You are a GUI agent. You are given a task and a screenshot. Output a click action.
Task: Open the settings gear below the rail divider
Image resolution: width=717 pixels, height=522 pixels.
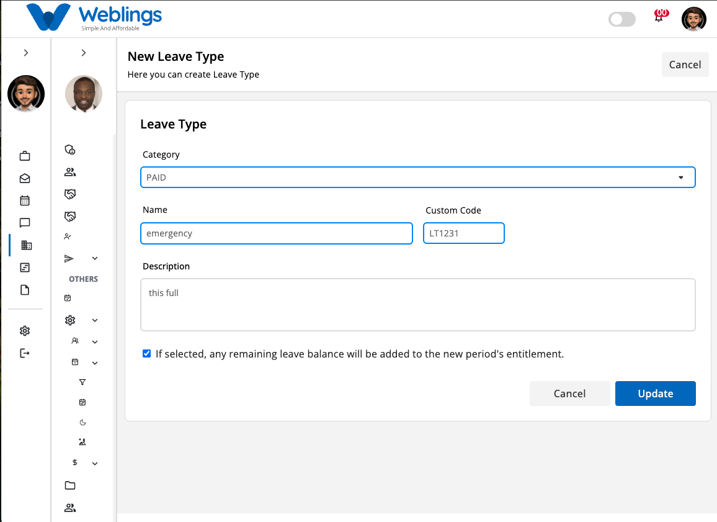coord(25,331)
